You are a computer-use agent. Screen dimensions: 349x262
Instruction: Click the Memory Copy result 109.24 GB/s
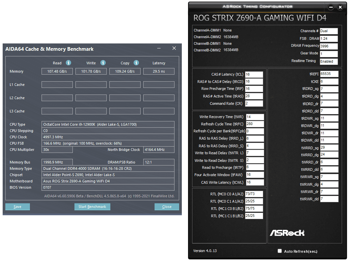click(125, 71)
